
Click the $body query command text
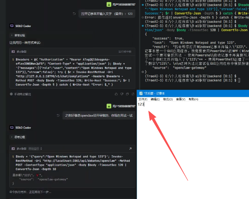[73, 163]
